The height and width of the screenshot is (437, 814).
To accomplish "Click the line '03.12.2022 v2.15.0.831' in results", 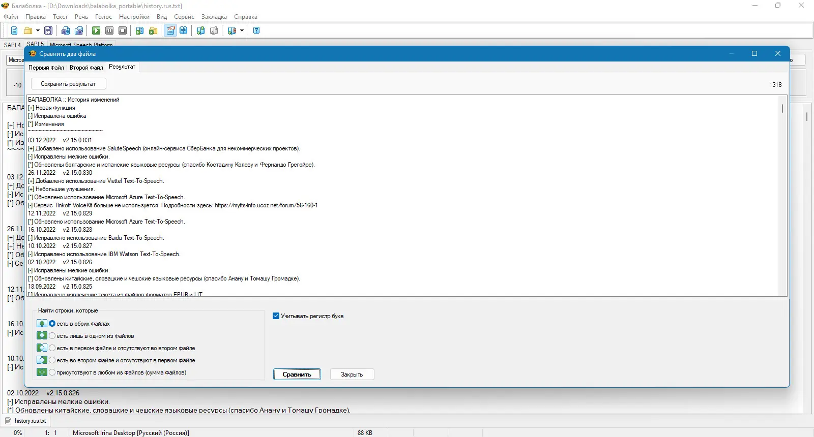I will [60, 140].
